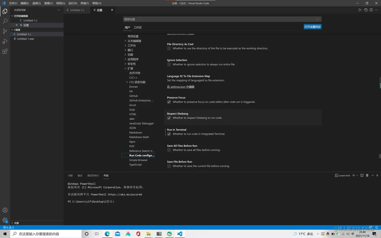The height and width of the screenshot is (238, 381).
Task: Split the editor to the right
Action: pyautogui.click(x=371, y=10)
